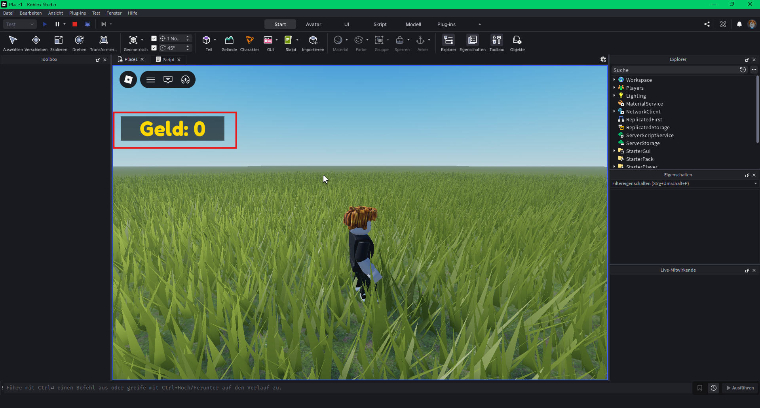Toggle the move snap checkbox
Image resolution: width=760 pixels, height=408 pixels.
click(x=154, y=38)
